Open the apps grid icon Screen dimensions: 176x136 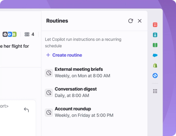155,91
